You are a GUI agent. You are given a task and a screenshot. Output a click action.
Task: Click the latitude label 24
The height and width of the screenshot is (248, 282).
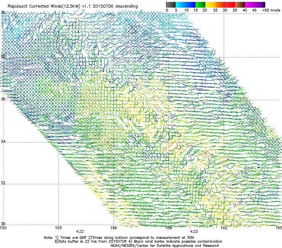3,142
